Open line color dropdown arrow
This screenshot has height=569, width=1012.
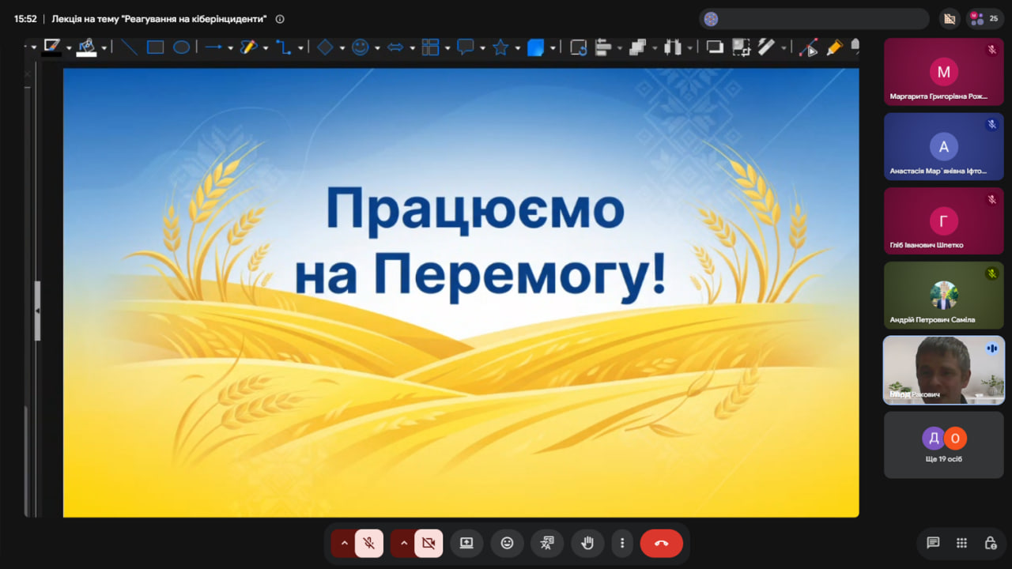click(x=69, y=48)
